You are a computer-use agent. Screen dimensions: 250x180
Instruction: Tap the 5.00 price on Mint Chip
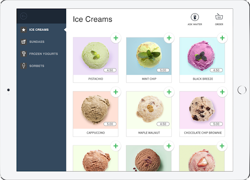pos(163,70)
